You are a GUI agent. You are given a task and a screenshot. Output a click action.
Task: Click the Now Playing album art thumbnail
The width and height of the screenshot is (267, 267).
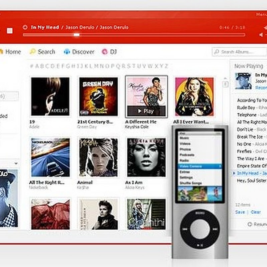pyautogui.click(x=243, y=81)
